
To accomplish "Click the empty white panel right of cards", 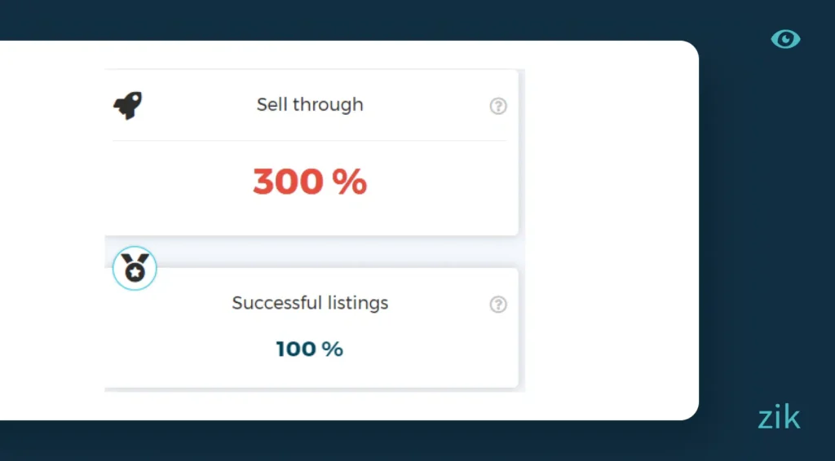I will [612, 228].
